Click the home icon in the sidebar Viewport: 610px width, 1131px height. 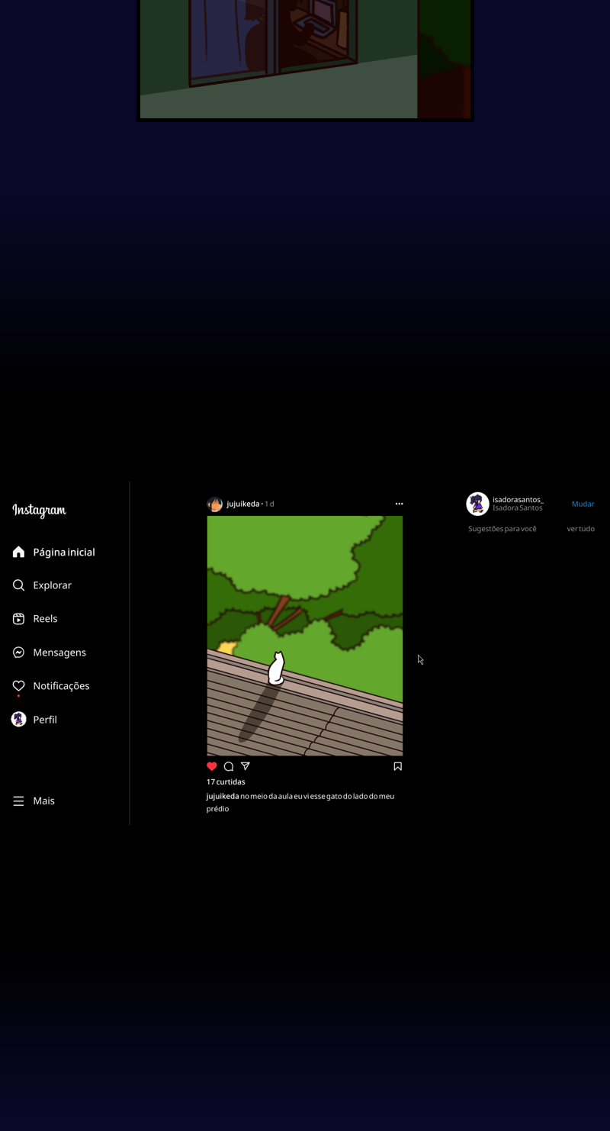[x=19, y=552]
